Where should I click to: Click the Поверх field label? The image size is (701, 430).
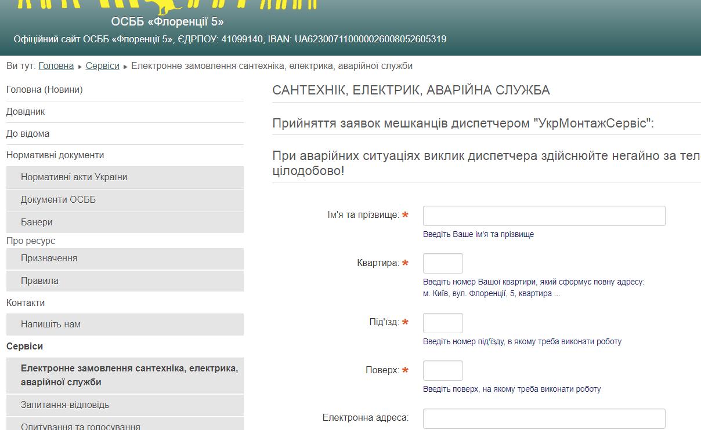click(382, 370)
